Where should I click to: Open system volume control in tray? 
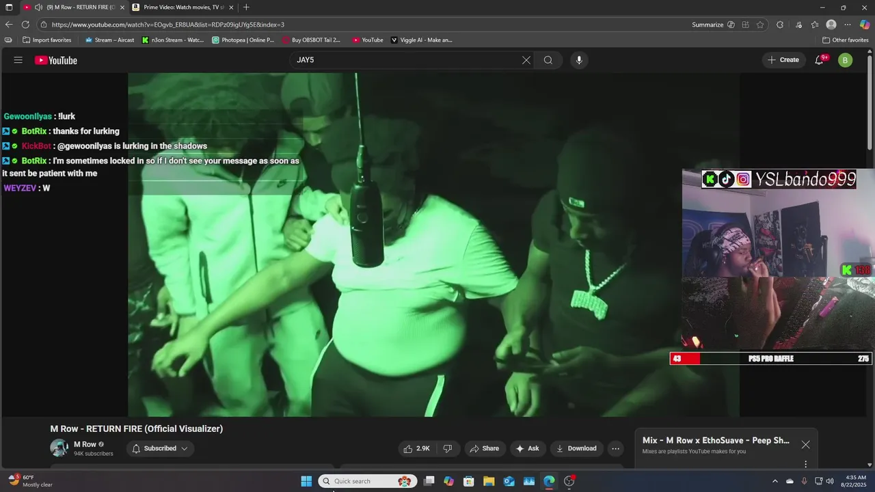(x=830, y=481)
